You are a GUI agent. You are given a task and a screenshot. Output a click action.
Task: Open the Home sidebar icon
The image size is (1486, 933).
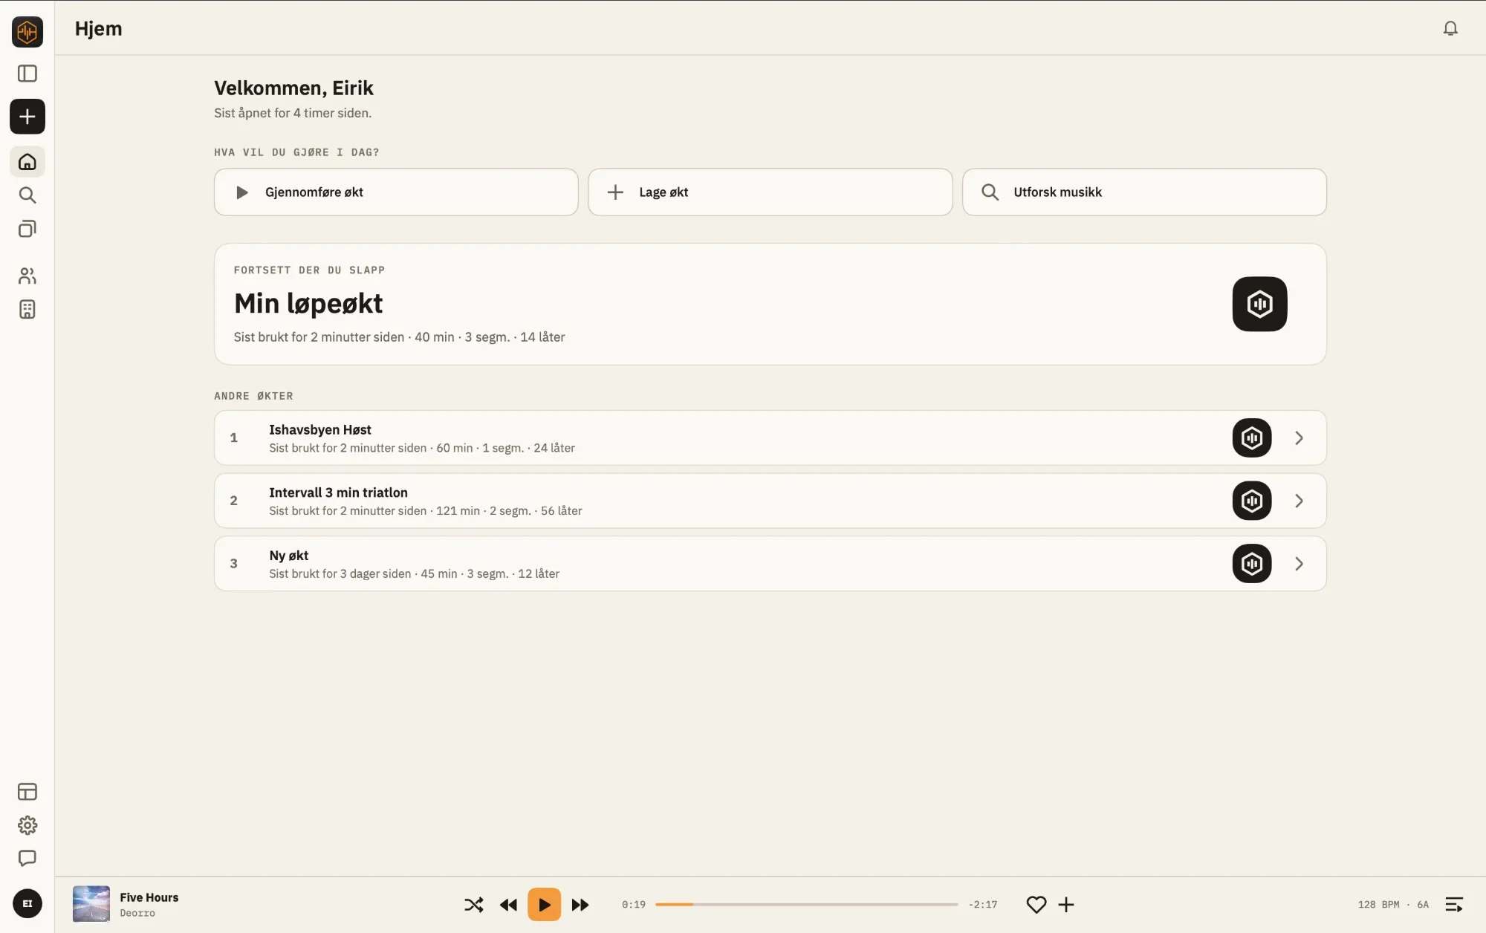(27, 162)
